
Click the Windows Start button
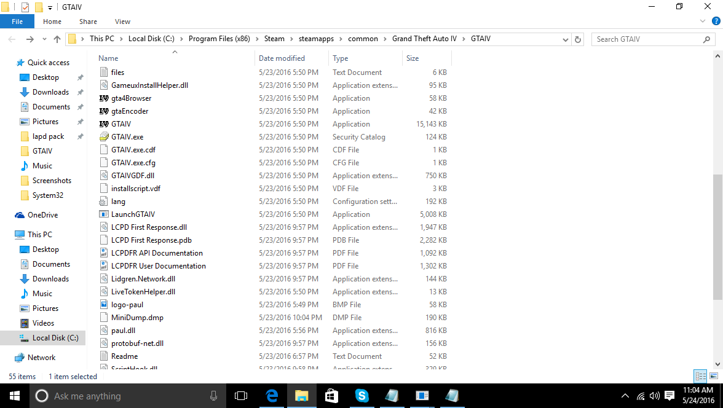point(15,396)
